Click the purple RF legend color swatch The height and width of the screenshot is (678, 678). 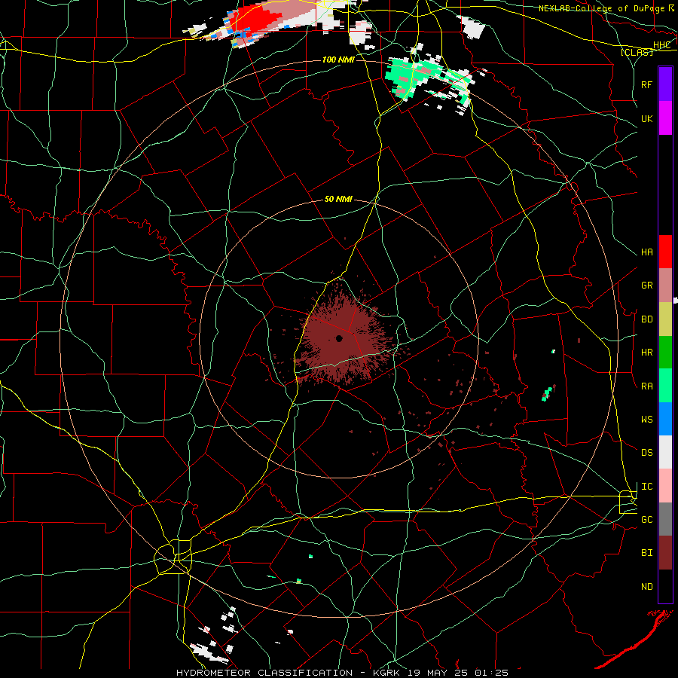click(x=665, y=84)
